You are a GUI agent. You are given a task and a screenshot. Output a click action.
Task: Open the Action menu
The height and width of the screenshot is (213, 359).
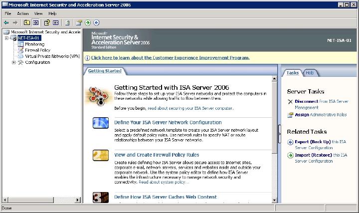point(22,13)
